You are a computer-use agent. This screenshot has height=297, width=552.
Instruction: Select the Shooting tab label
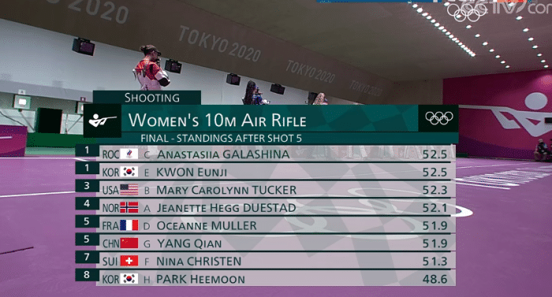click(x=152, y=98)
